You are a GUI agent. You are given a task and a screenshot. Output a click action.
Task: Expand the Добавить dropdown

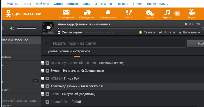[x=189, y=33]
